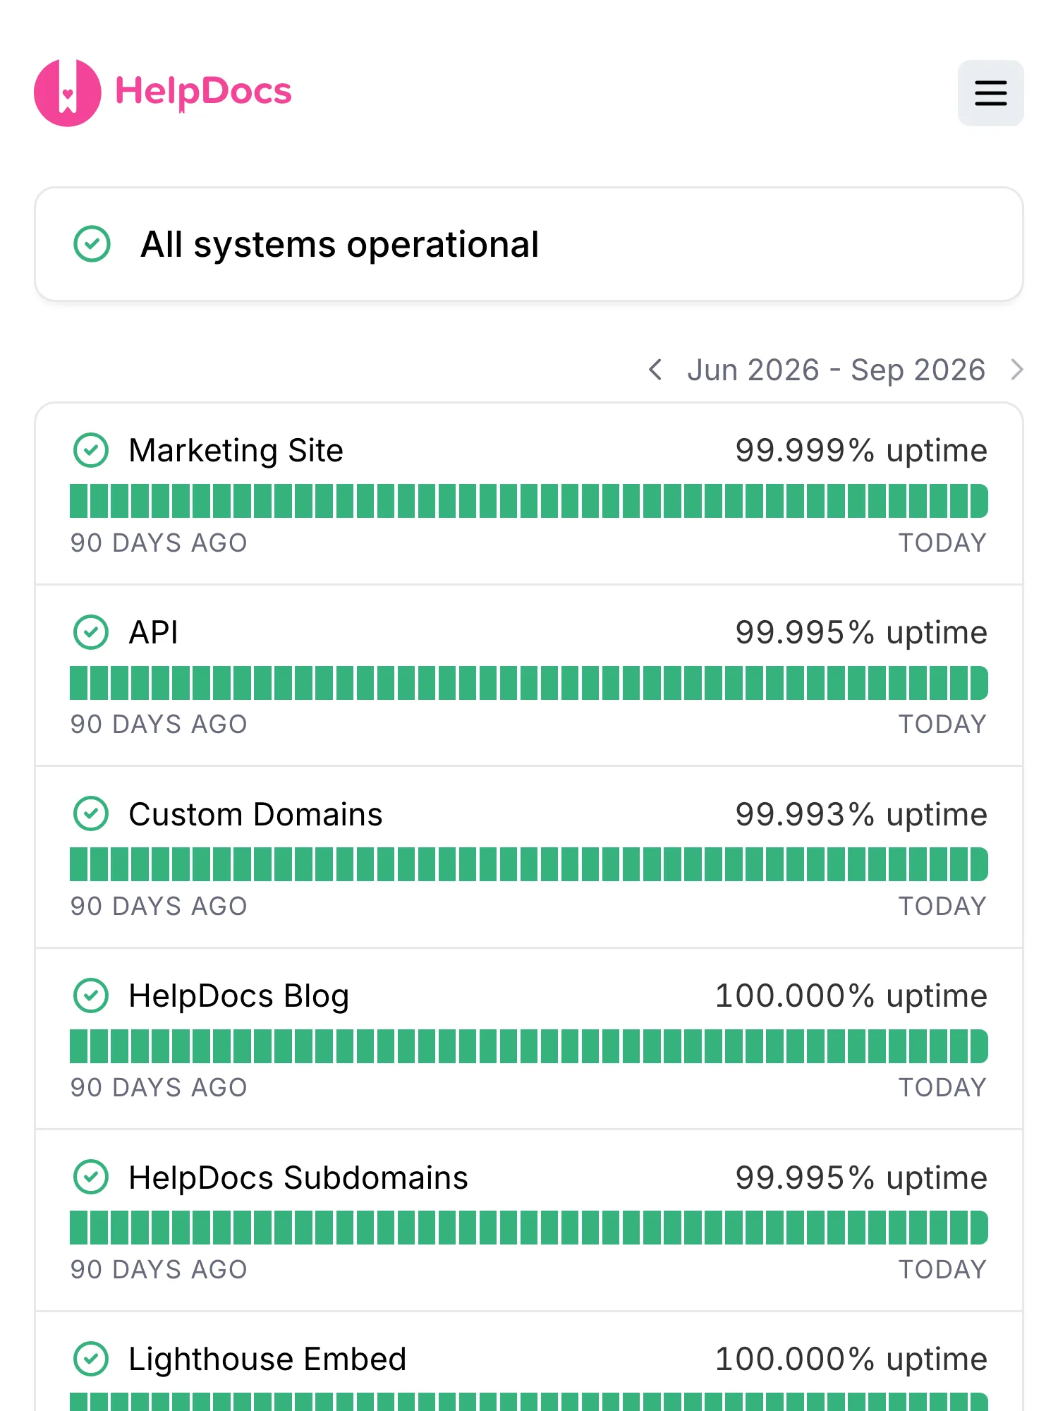Click API '99.995% uptime' value
The image size is (1058, 1411).
coord(861,633)
